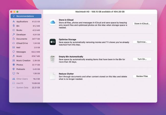Screen dimensions: 166x115
Task: Select the Podcasts sidebar icon
Action: [x=14, y=69]
